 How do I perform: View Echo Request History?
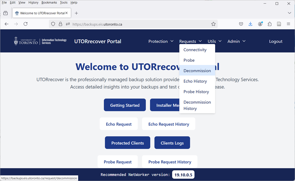click(169, 124)
